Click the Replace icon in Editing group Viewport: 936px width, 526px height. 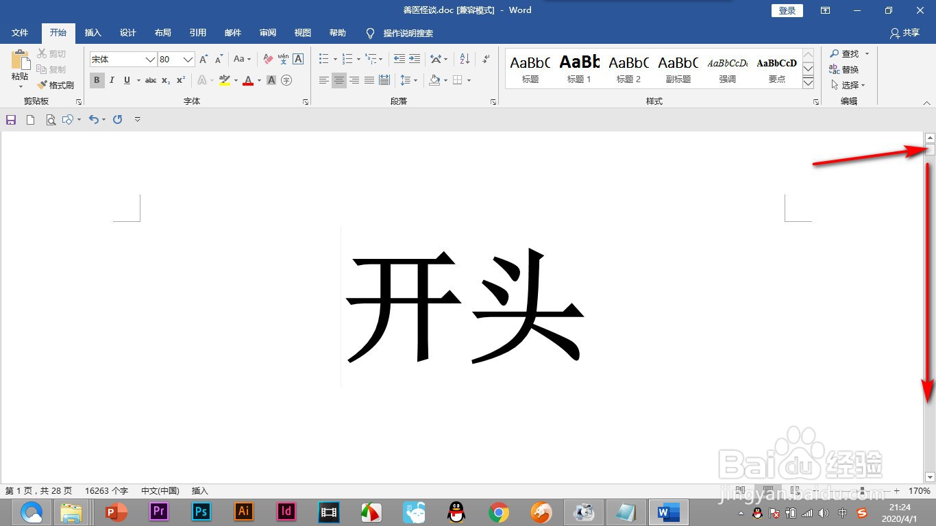834,69
